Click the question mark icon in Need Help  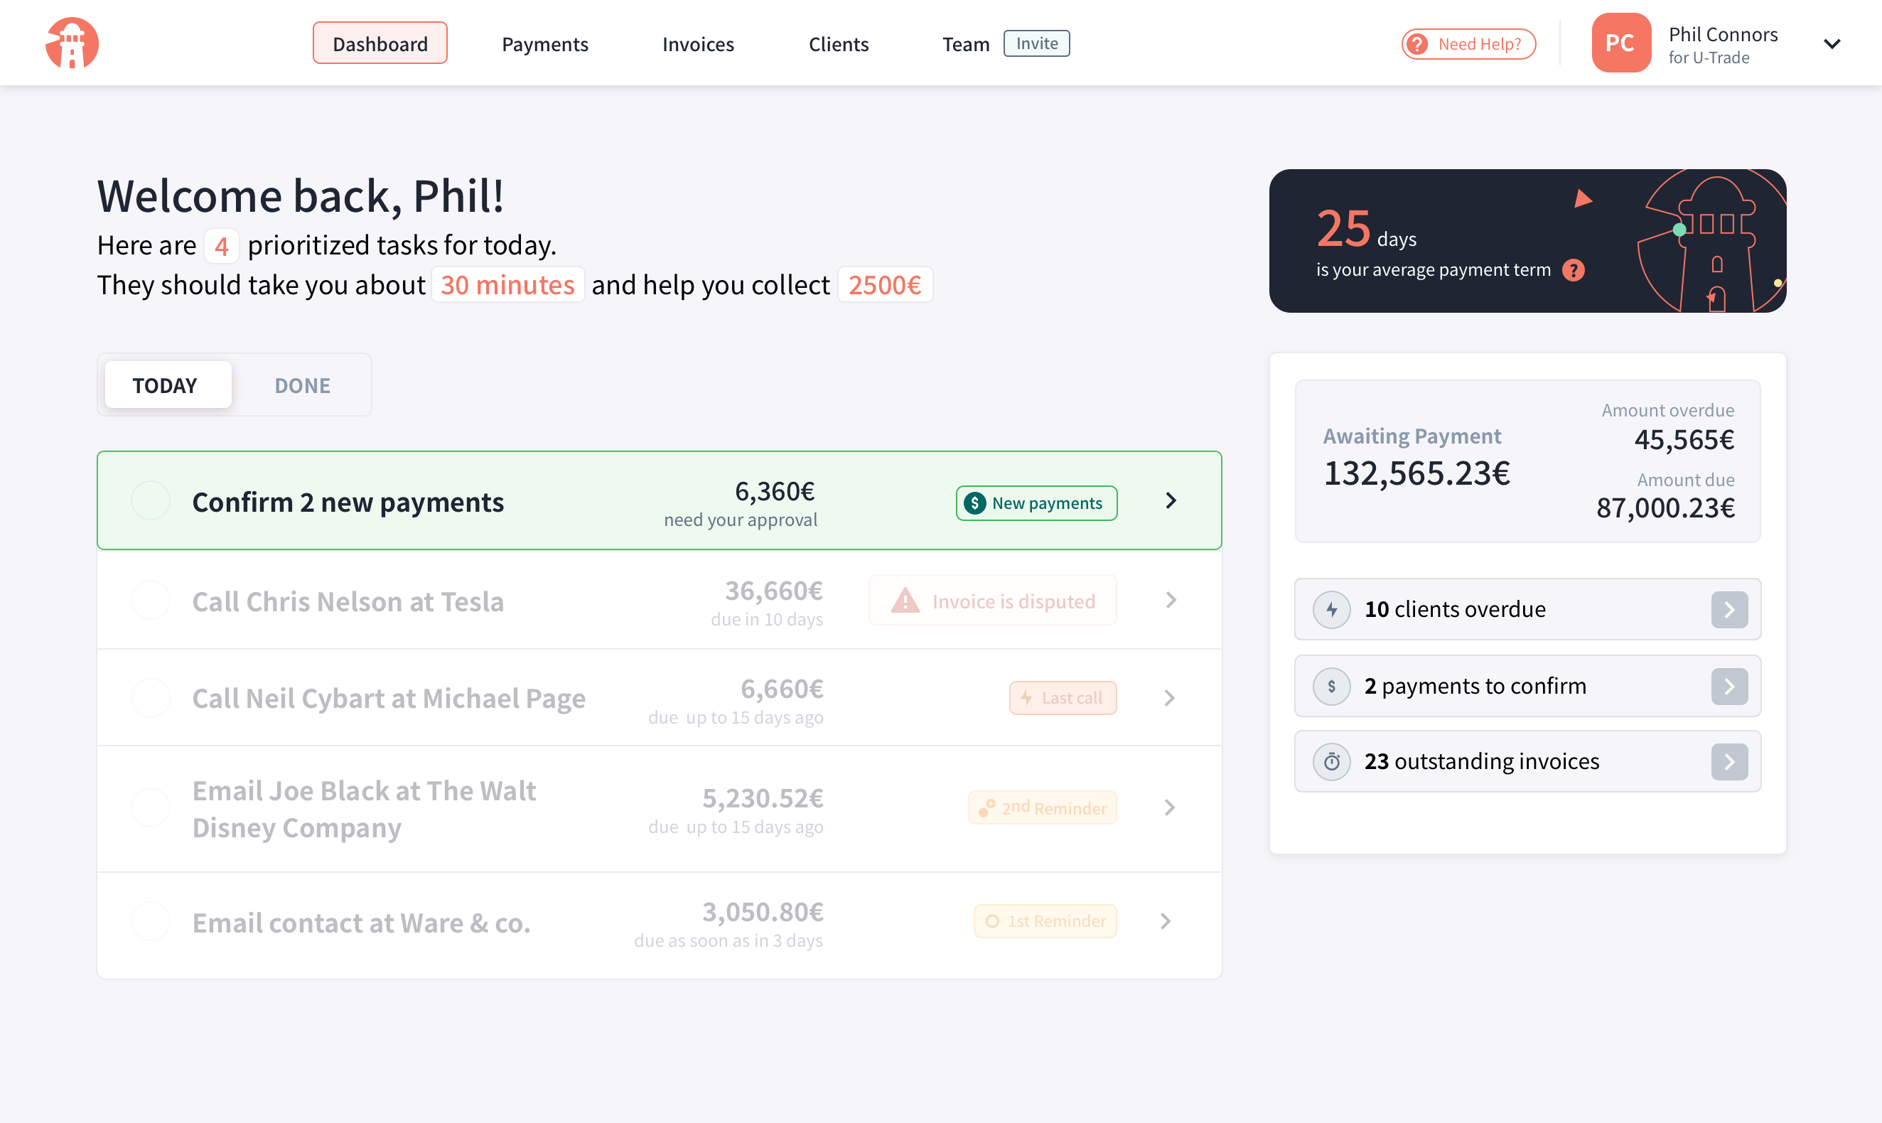point(1417,44)
